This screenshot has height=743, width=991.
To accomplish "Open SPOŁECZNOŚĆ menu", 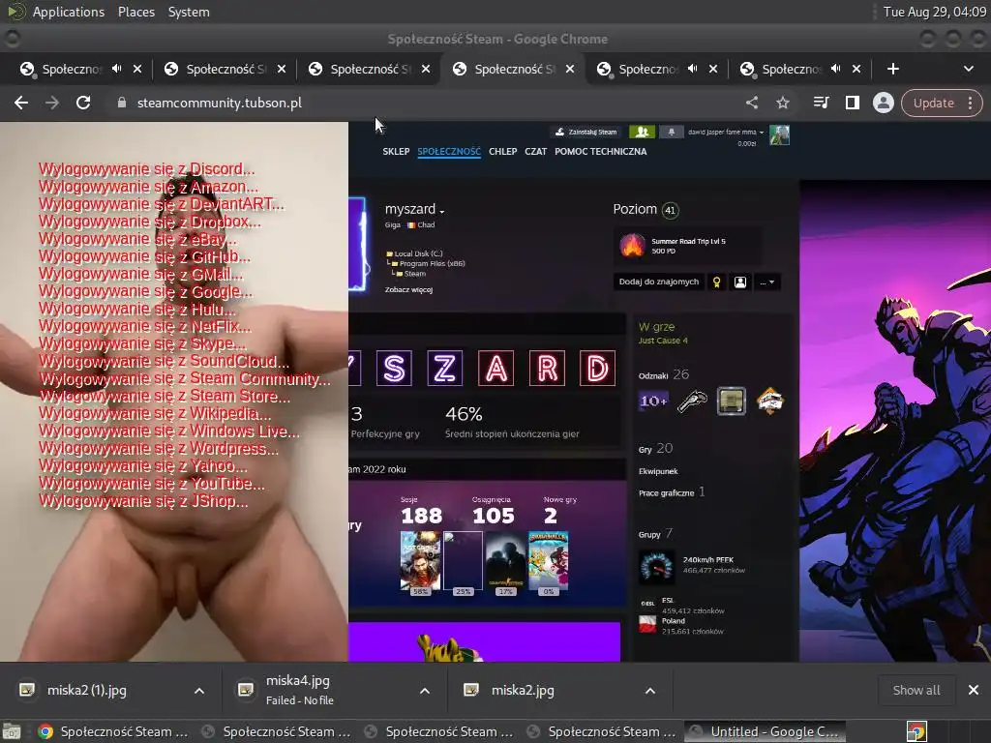I will click(x=449, y=152).
